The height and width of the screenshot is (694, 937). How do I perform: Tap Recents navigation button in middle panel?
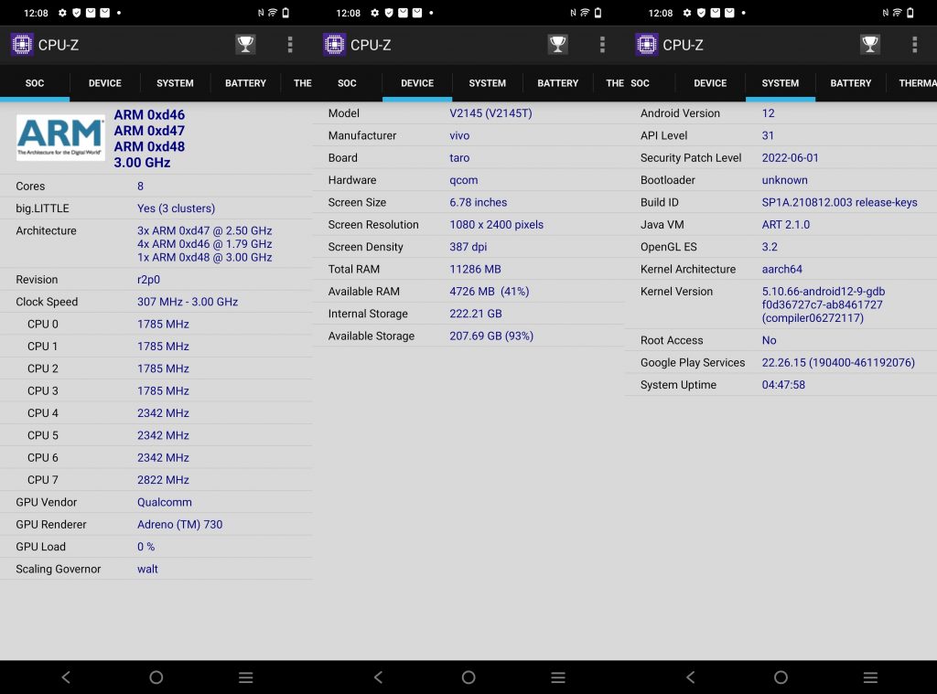(558, 677)
